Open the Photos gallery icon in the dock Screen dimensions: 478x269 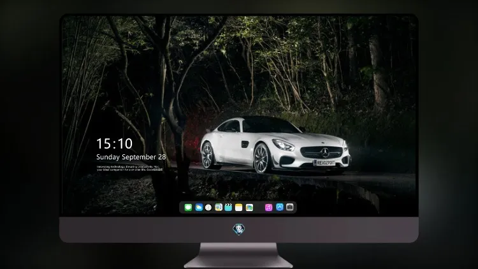point(249,207)
